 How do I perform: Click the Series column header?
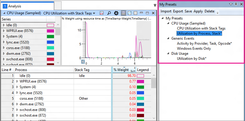point(24,19)
